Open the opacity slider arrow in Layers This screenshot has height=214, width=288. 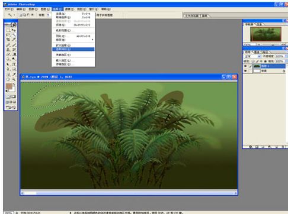[286, 56]
